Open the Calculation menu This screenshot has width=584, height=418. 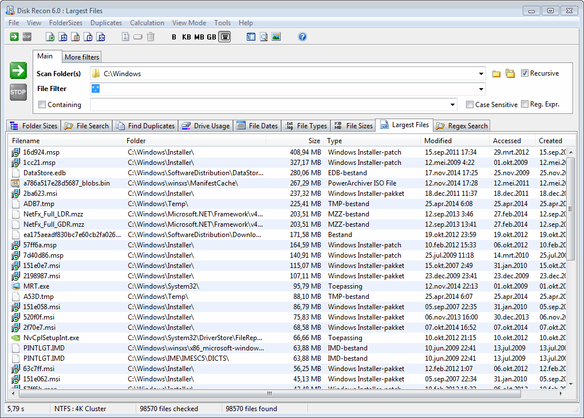pyautogui.click(x=147, y=23)
